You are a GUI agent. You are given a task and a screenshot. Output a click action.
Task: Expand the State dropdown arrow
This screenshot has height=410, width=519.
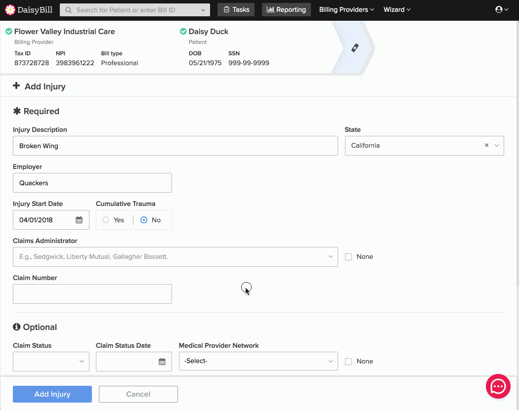(x=496, y=146)
